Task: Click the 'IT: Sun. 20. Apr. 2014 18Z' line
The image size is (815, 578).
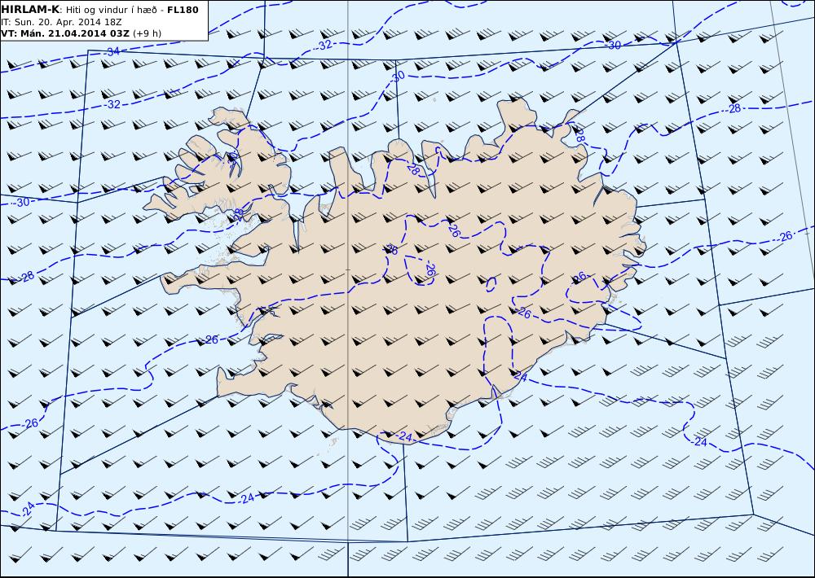Action: click(x=61, y=22)
